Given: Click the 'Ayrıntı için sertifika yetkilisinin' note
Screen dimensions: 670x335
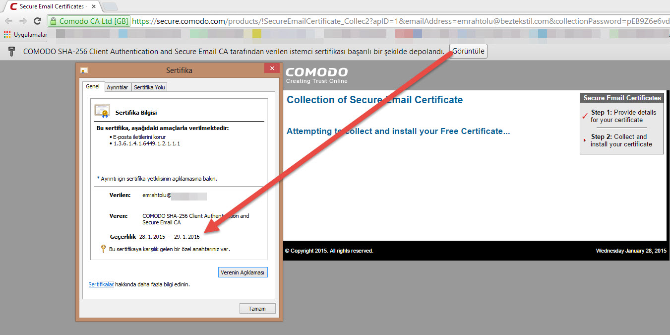Looking at the screenshot, I should (157, 178).
